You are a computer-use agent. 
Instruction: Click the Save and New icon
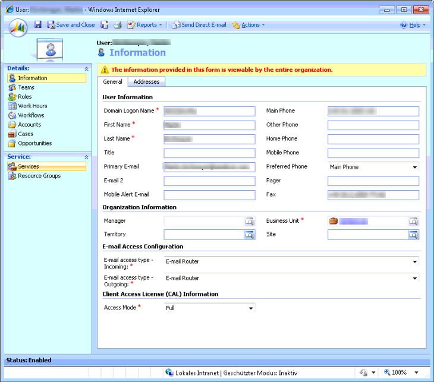pos(104,25)
